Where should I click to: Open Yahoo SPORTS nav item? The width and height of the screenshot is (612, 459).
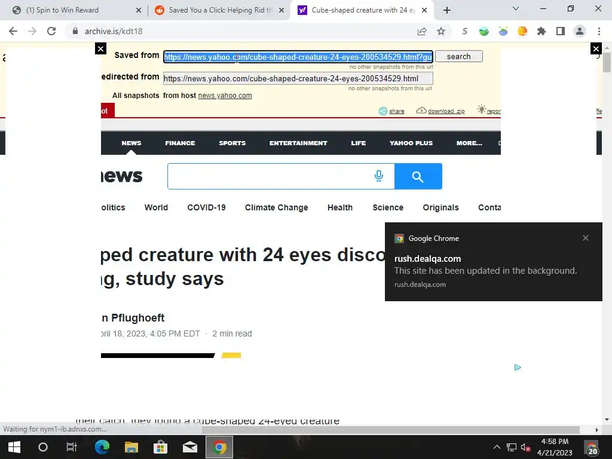pyautogui.click(x=232, y=143)
